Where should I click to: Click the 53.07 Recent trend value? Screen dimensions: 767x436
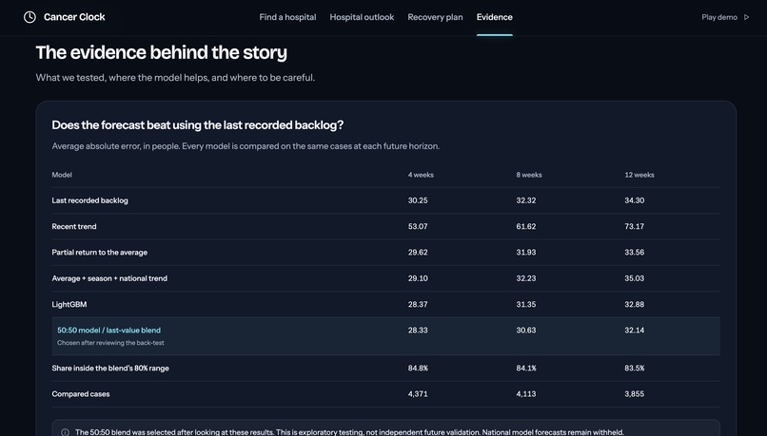point(418,226)
